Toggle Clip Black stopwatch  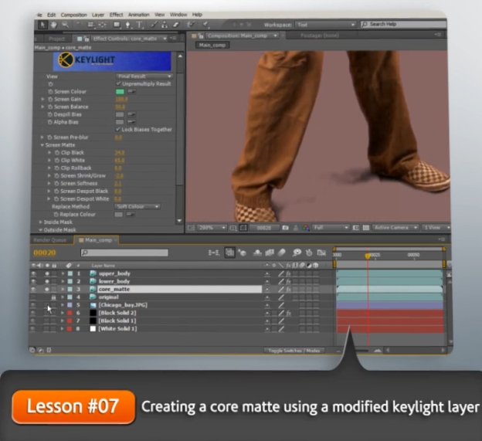coord(57,153)
